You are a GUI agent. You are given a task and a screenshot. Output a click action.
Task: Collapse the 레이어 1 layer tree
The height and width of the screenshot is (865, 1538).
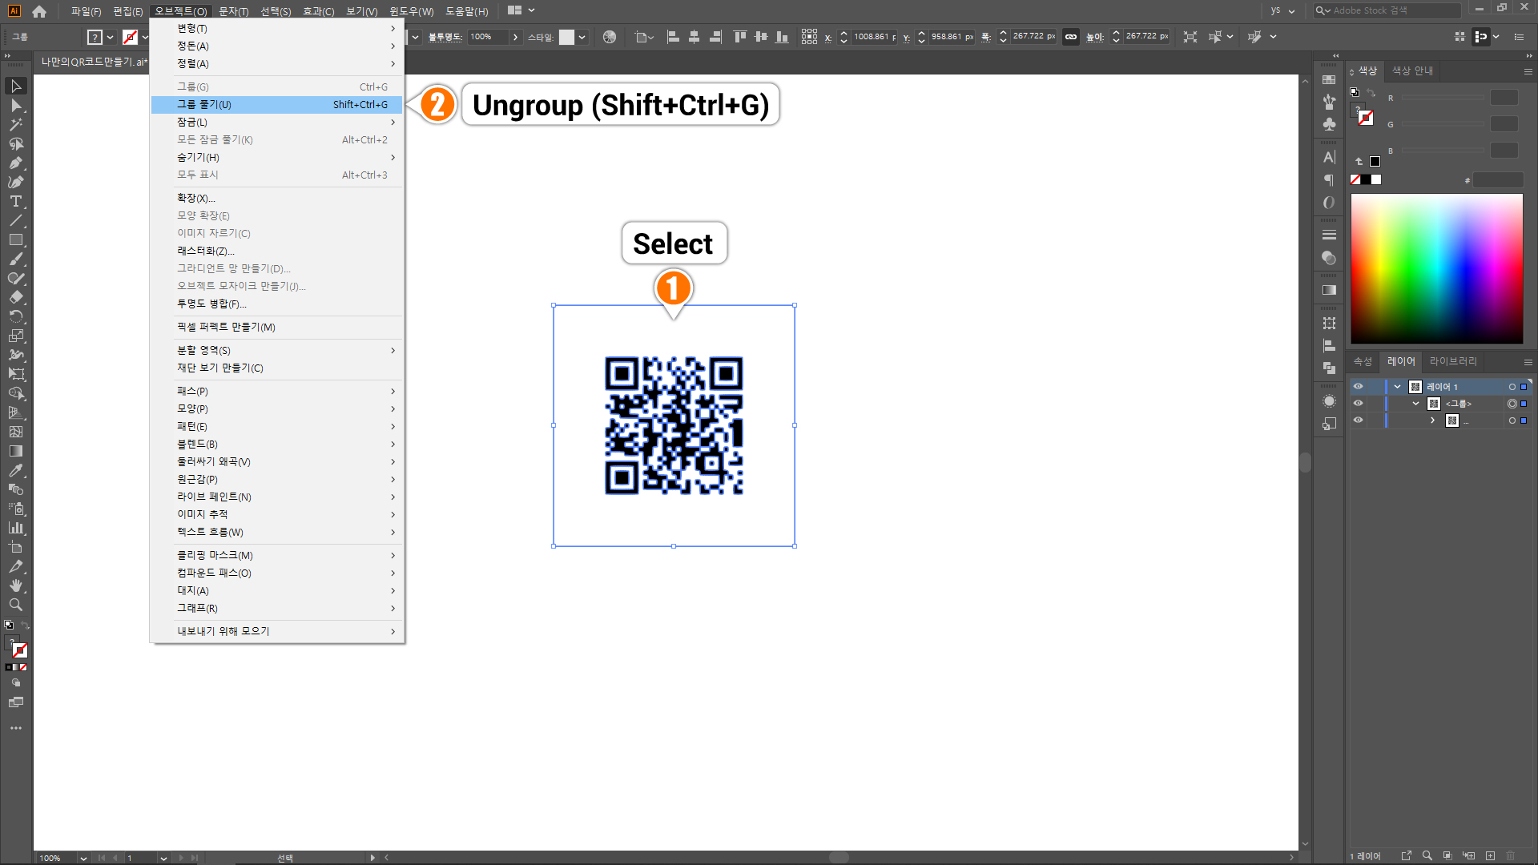click(x=1398, y=387)
